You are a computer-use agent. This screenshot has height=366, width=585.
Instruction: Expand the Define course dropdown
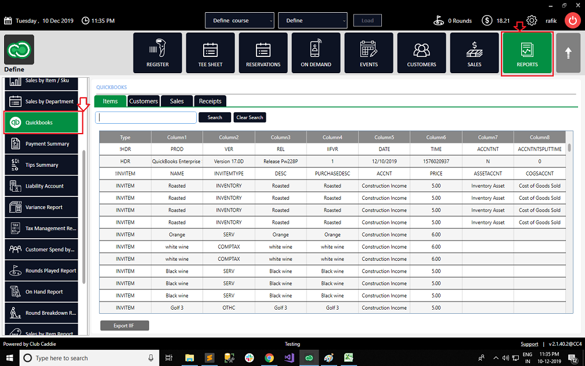tap(240, 20)
